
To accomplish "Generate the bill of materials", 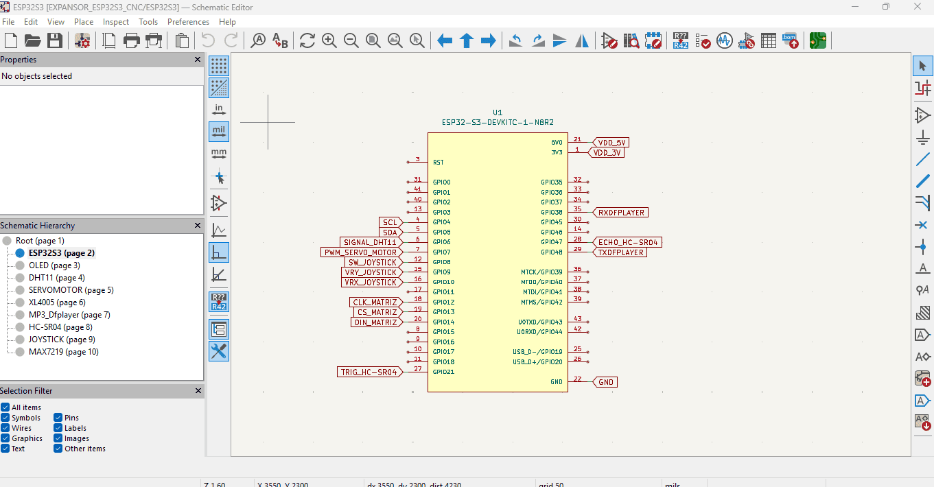I will coord(791,40).
